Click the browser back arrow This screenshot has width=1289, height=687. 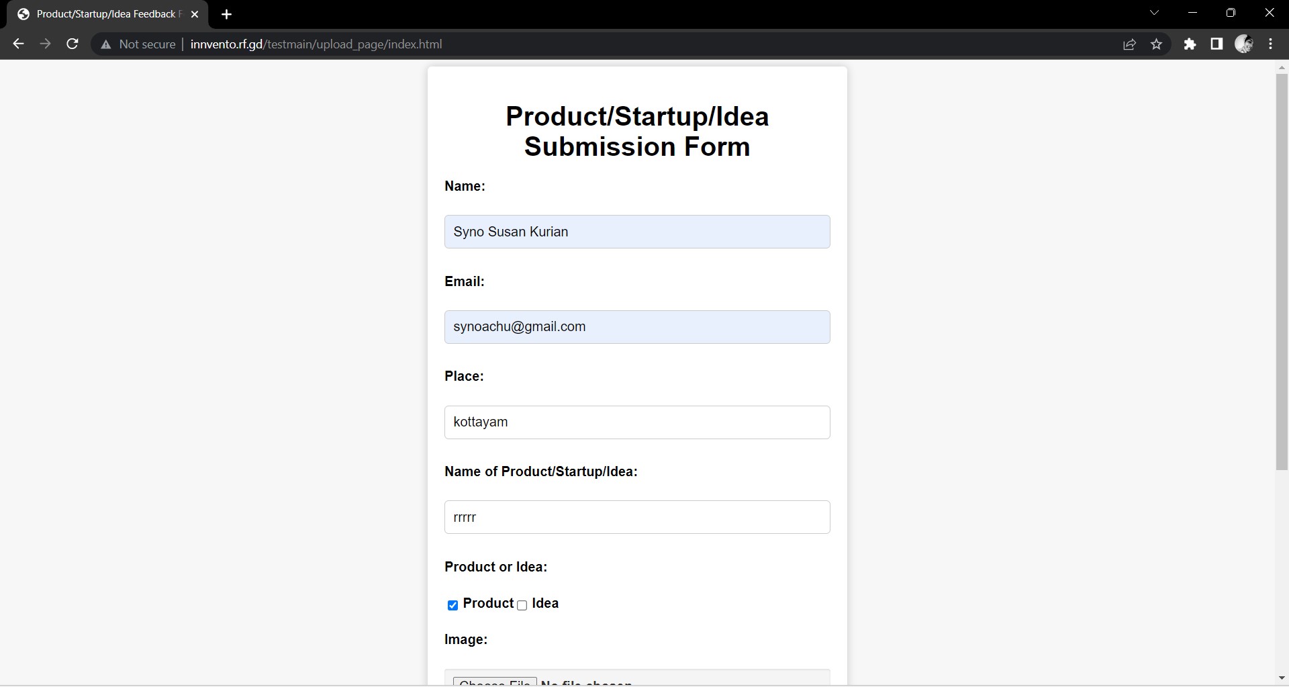(18, 44)
